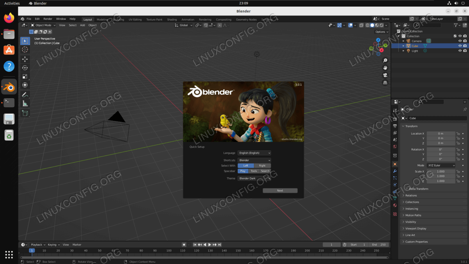Select the Measure tool

coord(25,103)
